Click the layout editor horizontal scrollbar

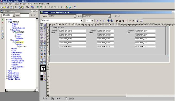[87, 96]
